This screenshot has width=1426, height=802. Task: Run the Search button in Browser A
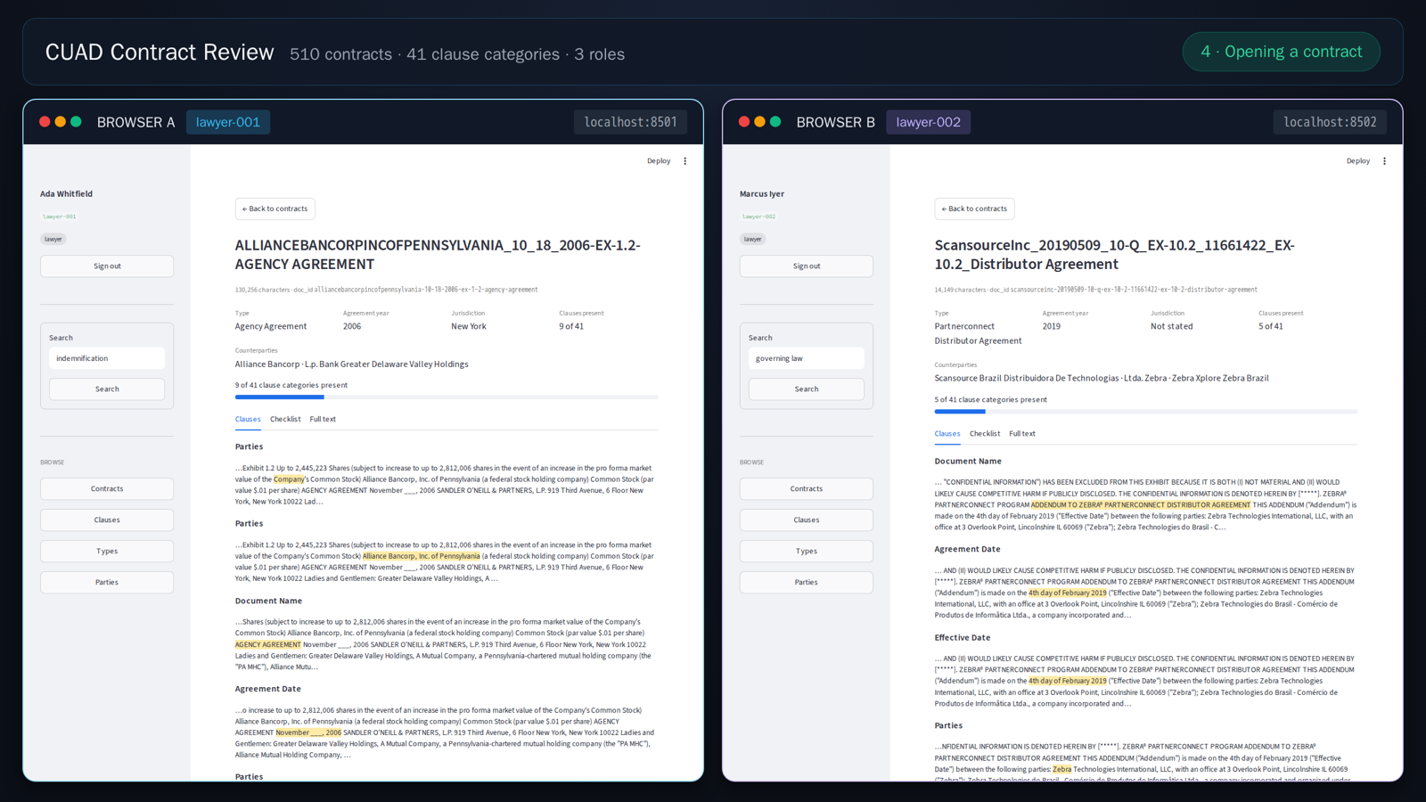pyautogui.click(x=107, y=389)
